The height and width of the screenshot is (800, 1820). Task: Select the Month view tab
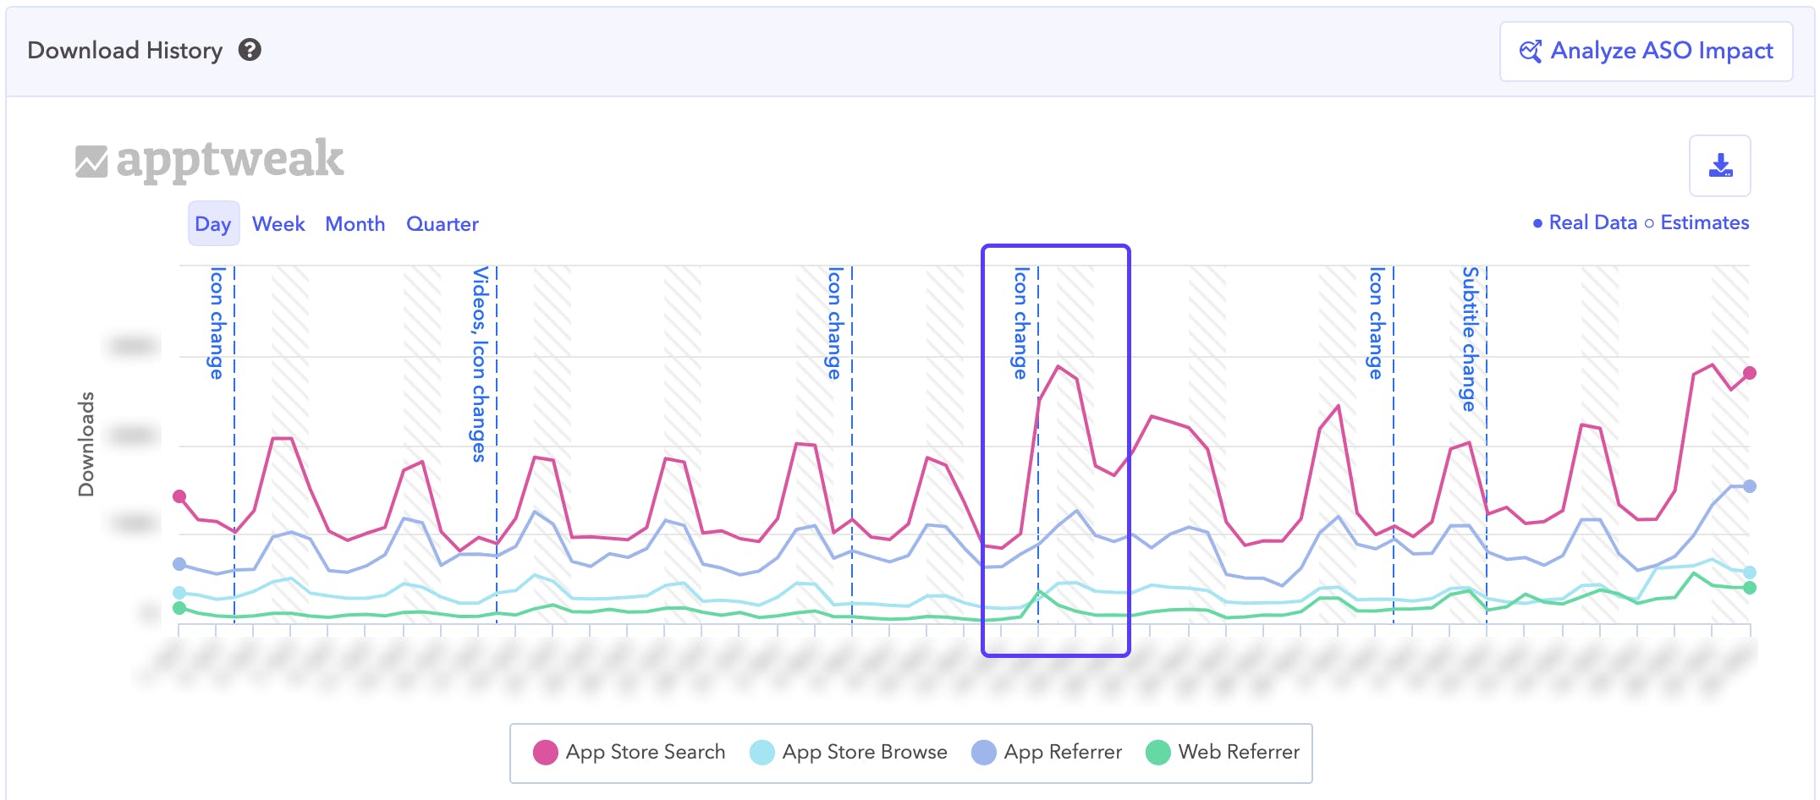pyautogui.click(x=355, y=224)
